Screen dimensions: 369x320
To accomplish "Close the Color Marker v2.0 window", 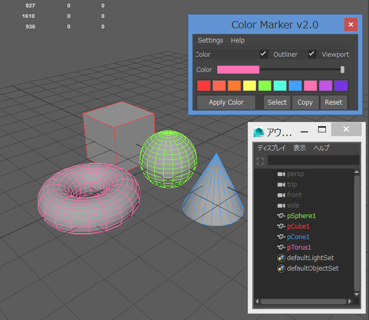I will point(351,25).
